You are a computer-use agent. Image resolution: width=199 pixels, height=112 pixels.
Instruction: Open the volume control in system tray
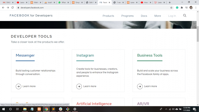(173, 109)
